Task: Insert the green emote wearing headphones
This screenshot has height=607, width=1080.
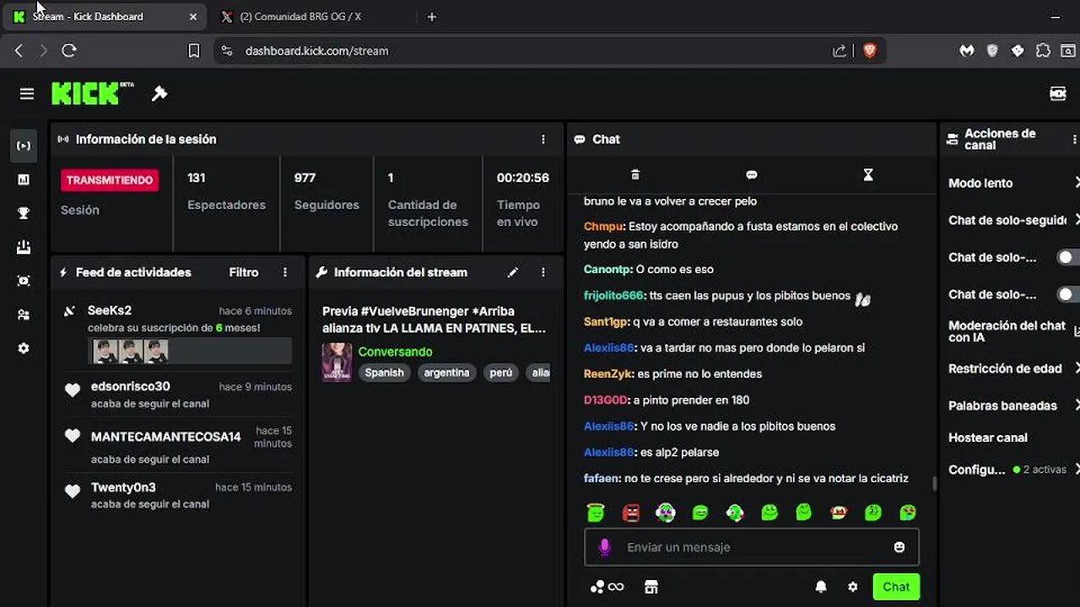Action: tap(666, 512)
